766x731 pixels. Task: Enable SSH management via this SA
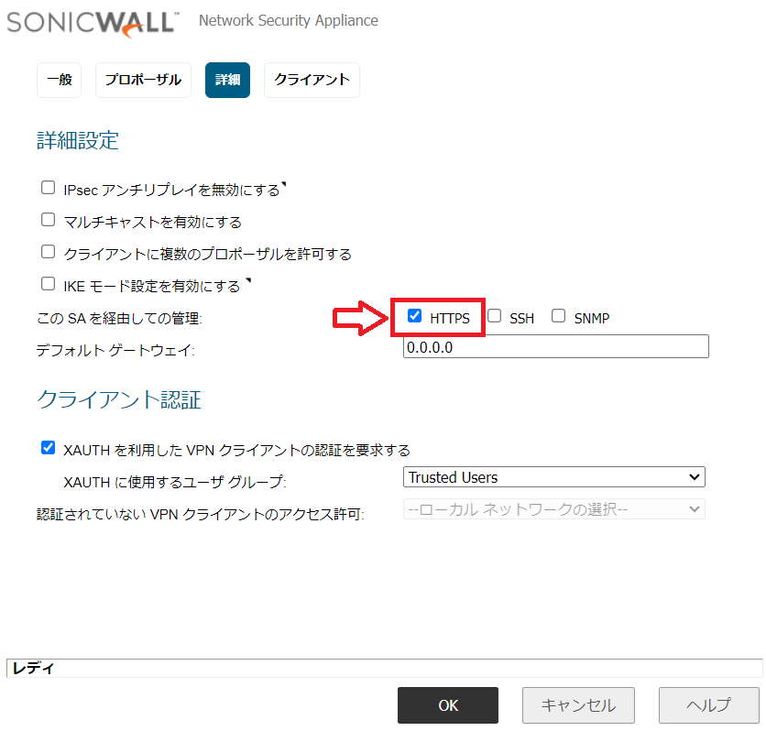495,316
